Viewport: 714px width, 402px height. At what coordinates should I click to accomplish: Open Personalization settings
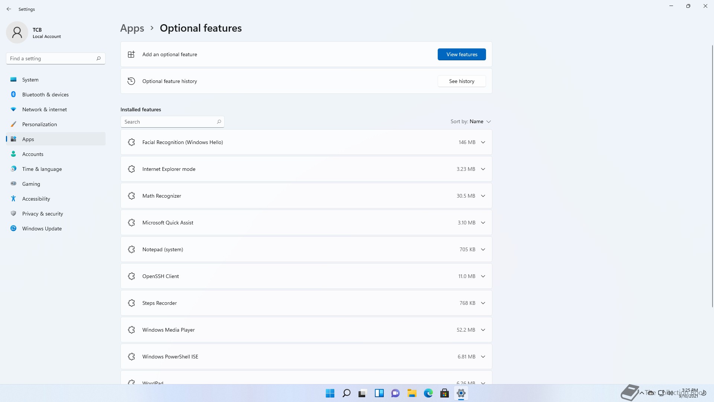coord(56,124)
